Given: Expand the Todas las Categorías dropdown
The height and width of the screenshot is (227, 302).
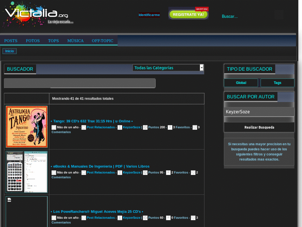Looking at the screenshot, I should [x=168, y=68].
